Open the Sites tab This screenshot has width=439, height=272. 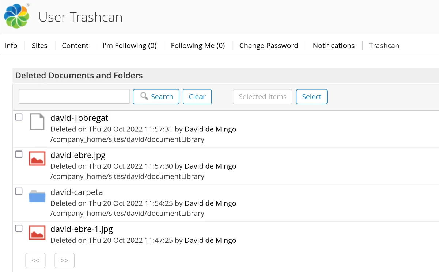tap(39, 46)
